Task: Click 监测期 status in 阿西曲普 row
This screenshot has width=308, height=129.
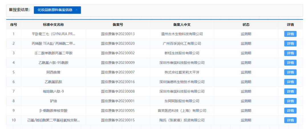Action: tap(246, 72)
